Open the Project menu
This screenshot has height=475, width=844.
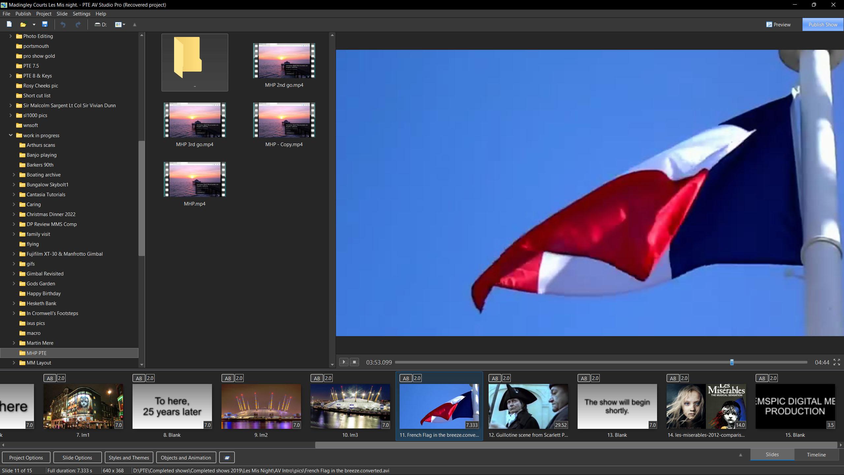[x=44, y=14]
